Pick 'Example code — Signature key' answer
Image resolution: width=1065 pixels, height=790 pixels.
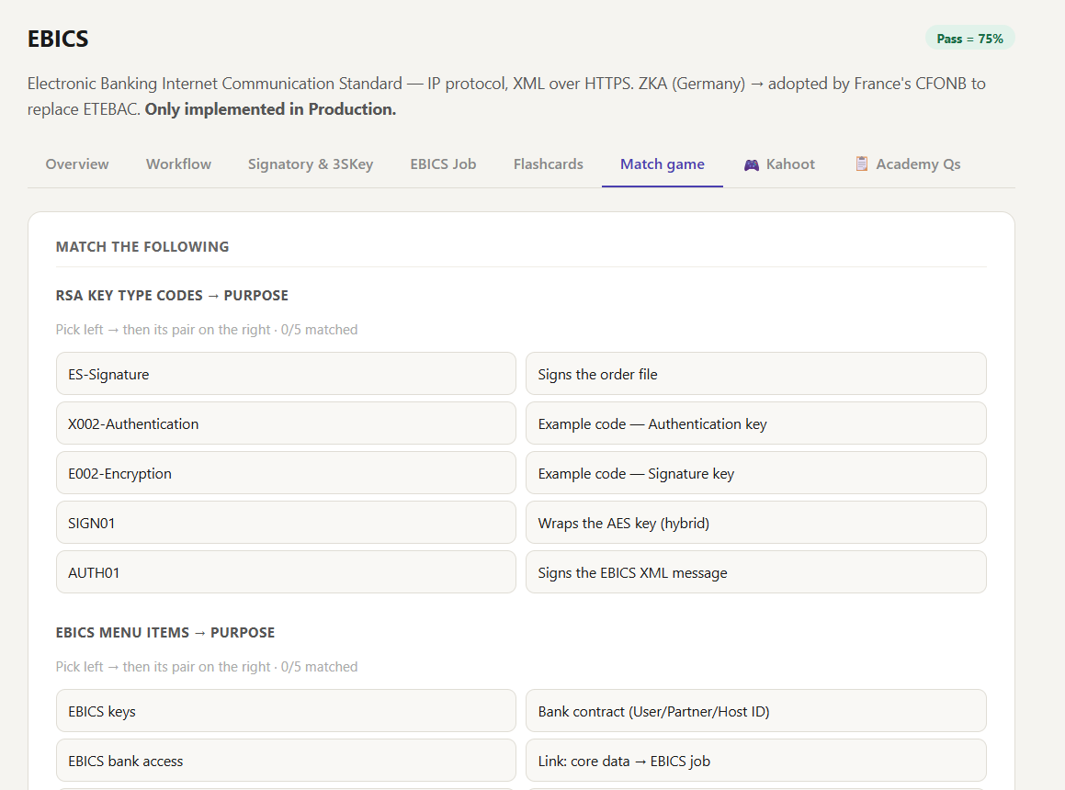coord(756,473)
